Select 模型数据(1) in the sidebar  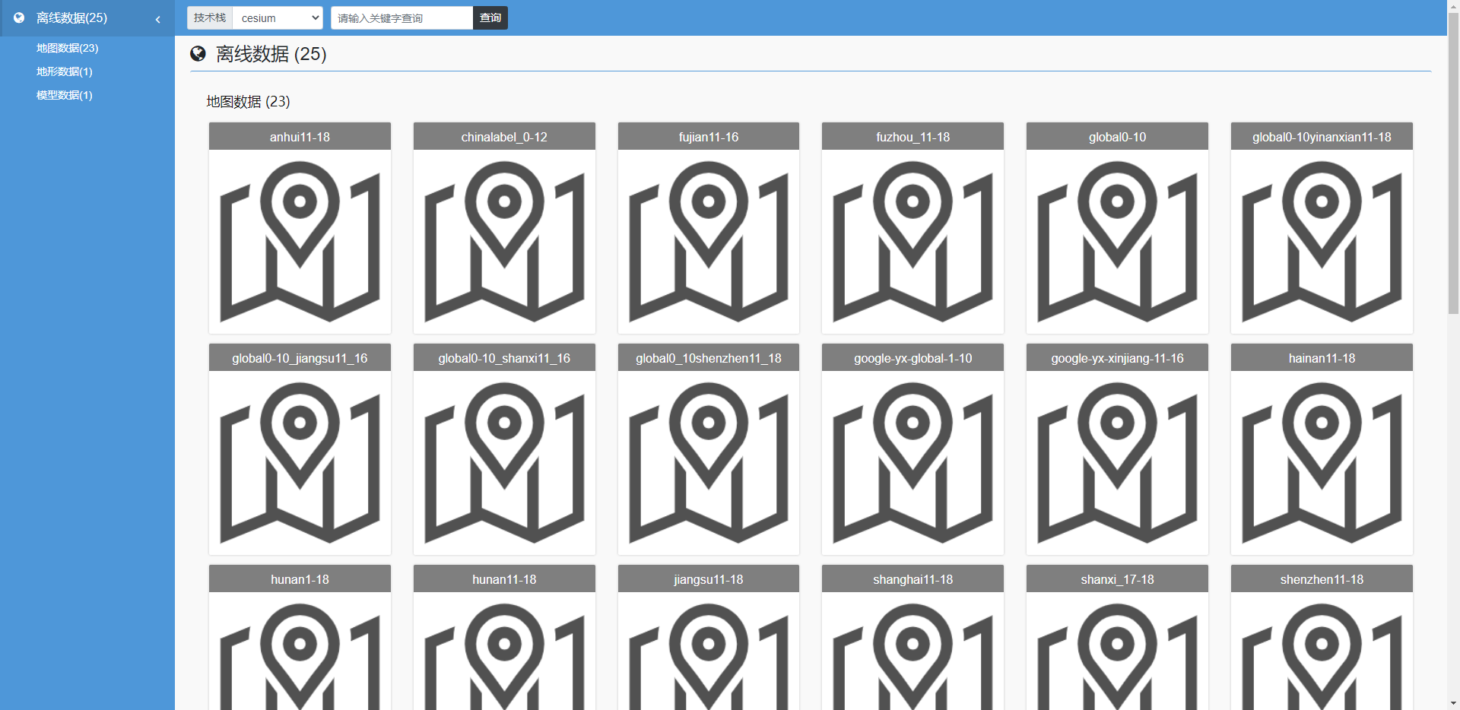[x=65, y=95]
